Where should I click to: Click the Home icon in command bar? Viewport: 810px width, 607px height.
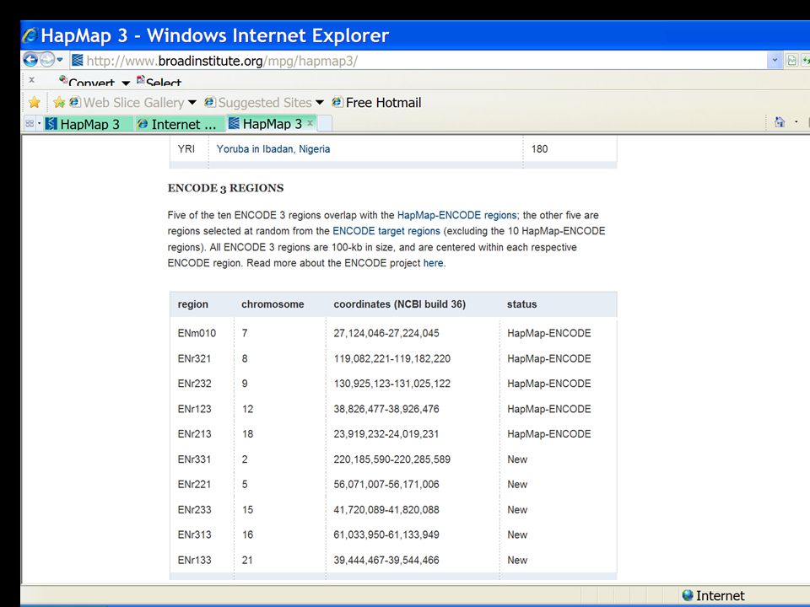point(780,121)
